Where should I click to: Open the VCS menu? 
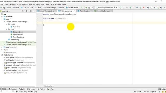tap(52, 4)
